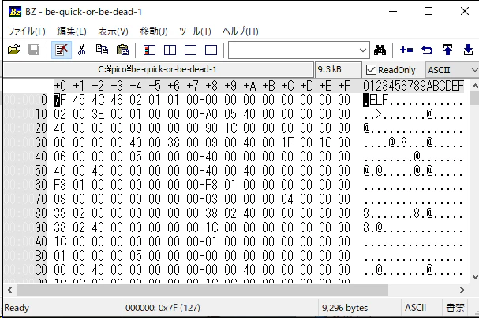Open the 編集(E) menu
The width and height of the screenshot is (479, 318).
pyautogui.click(x=72, y=31)
